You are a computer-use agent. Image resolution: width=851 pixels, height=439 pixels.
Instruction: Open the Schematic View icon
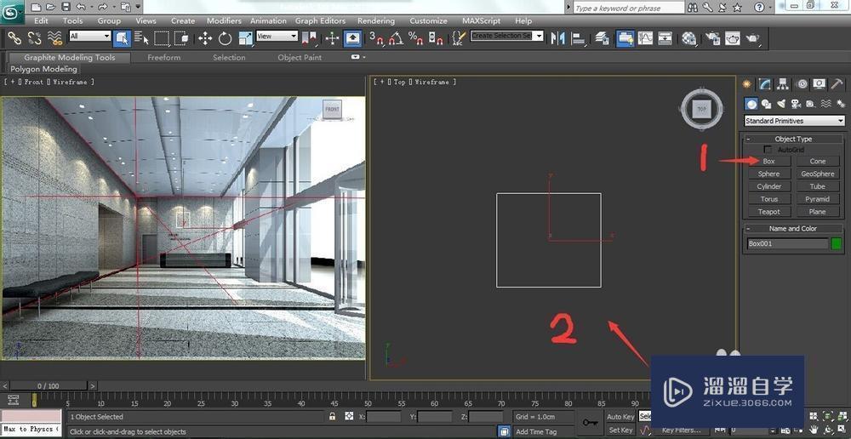click(x=665, y=38)
